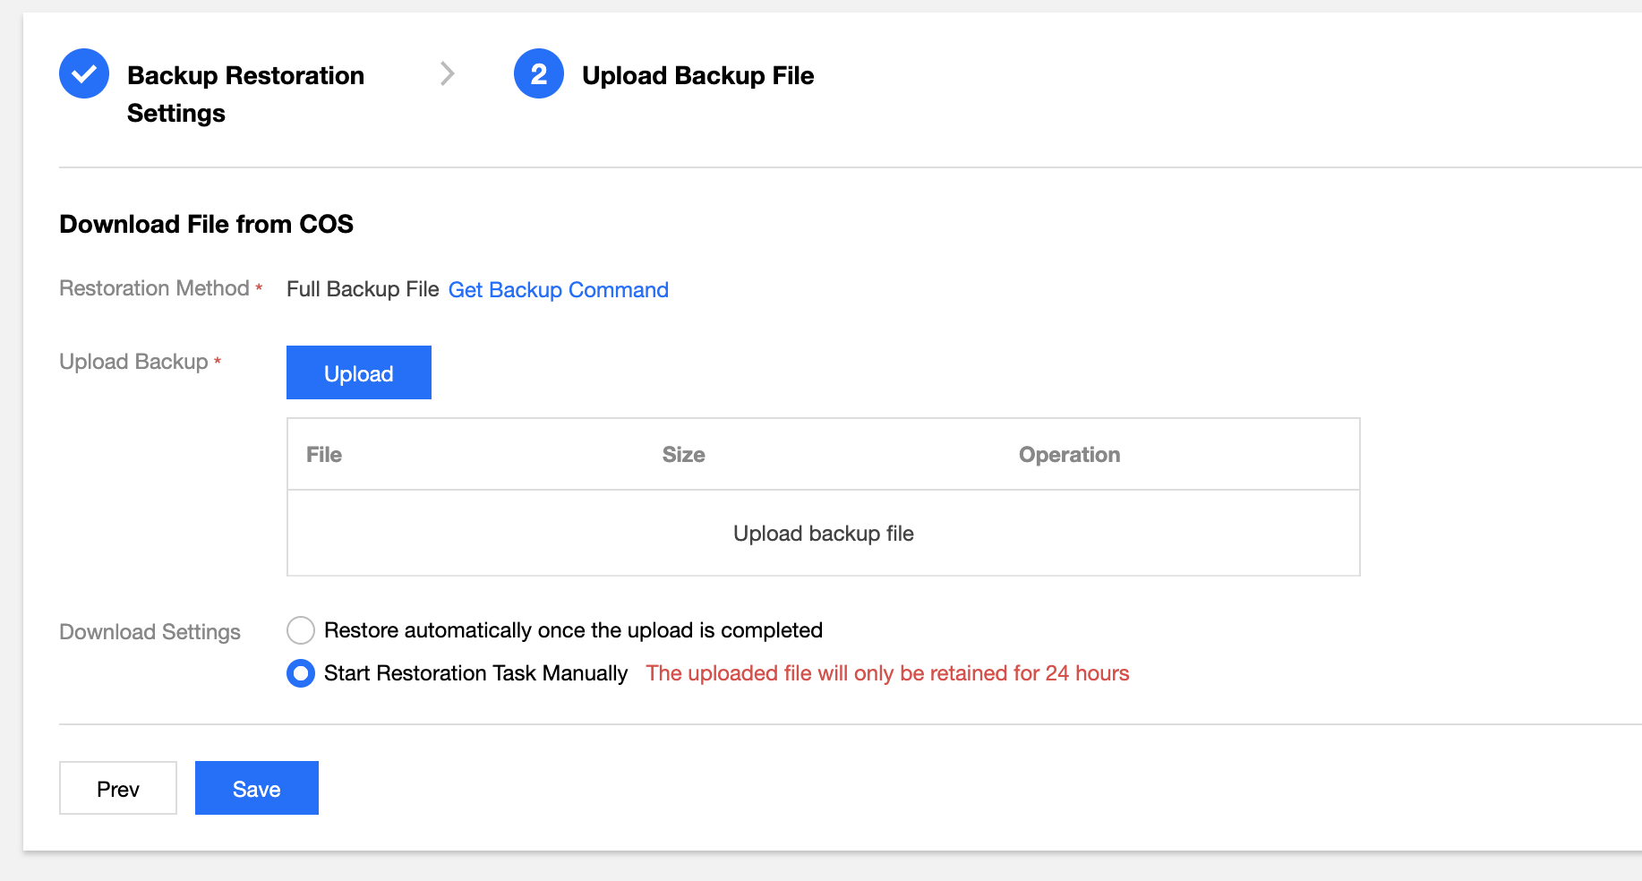This screenshot has height=881, width=1642.
Task: Click the Operation column header
Action: [x=1069, y=455]
